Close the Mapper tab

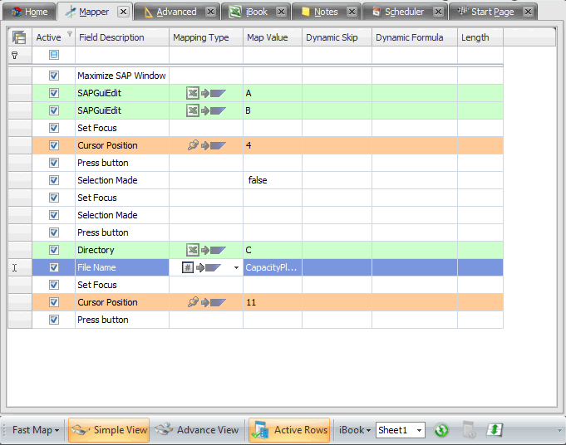[123, 12]
